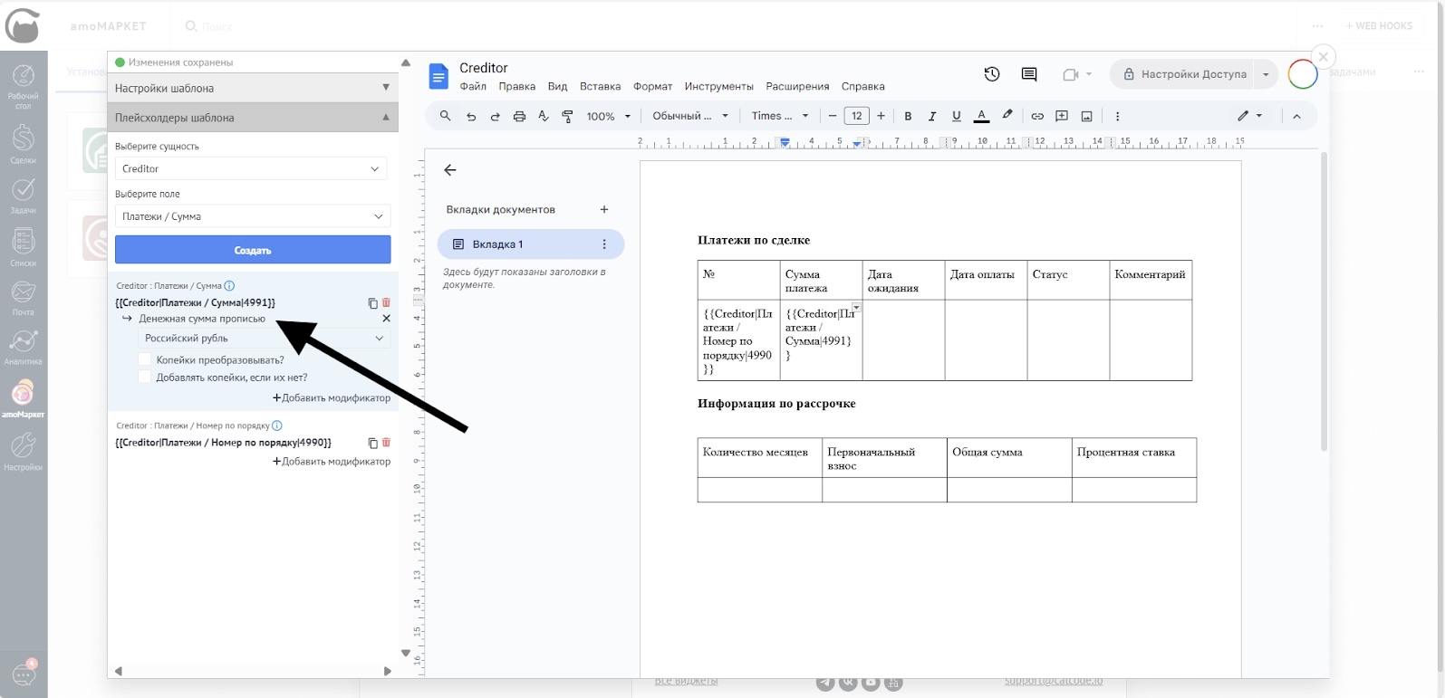Open the Расширения menu
Viewport: 1445px width, 698px height.
[x=797, y=86]
